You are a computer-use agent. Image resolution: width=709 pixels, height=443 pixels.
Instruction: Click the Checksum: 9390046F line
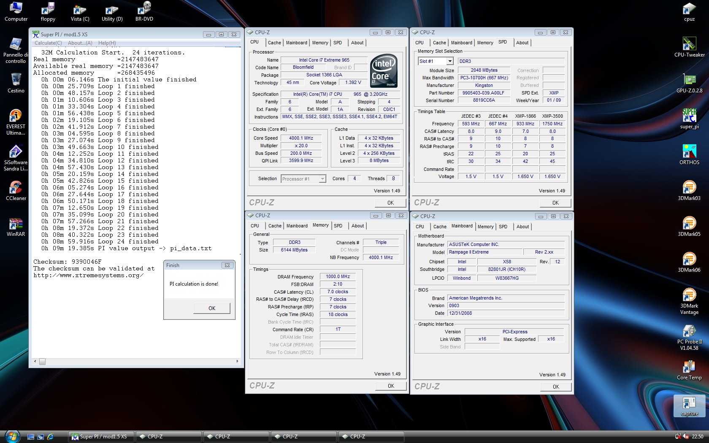click(x=68, y=262)
